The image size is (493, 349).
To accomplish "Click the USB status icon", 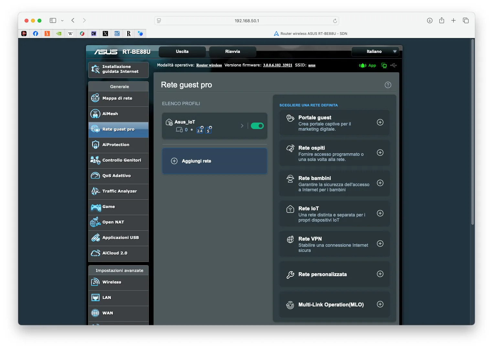I will point(393,65).
